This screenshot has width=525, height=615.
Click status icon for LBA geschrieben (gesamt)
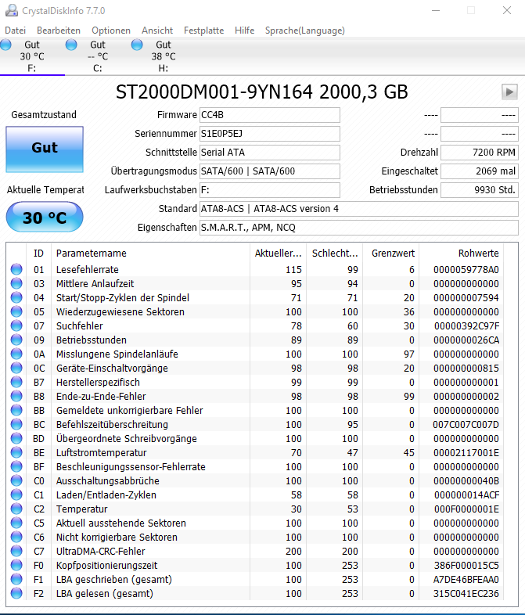[x=16, y=580]
